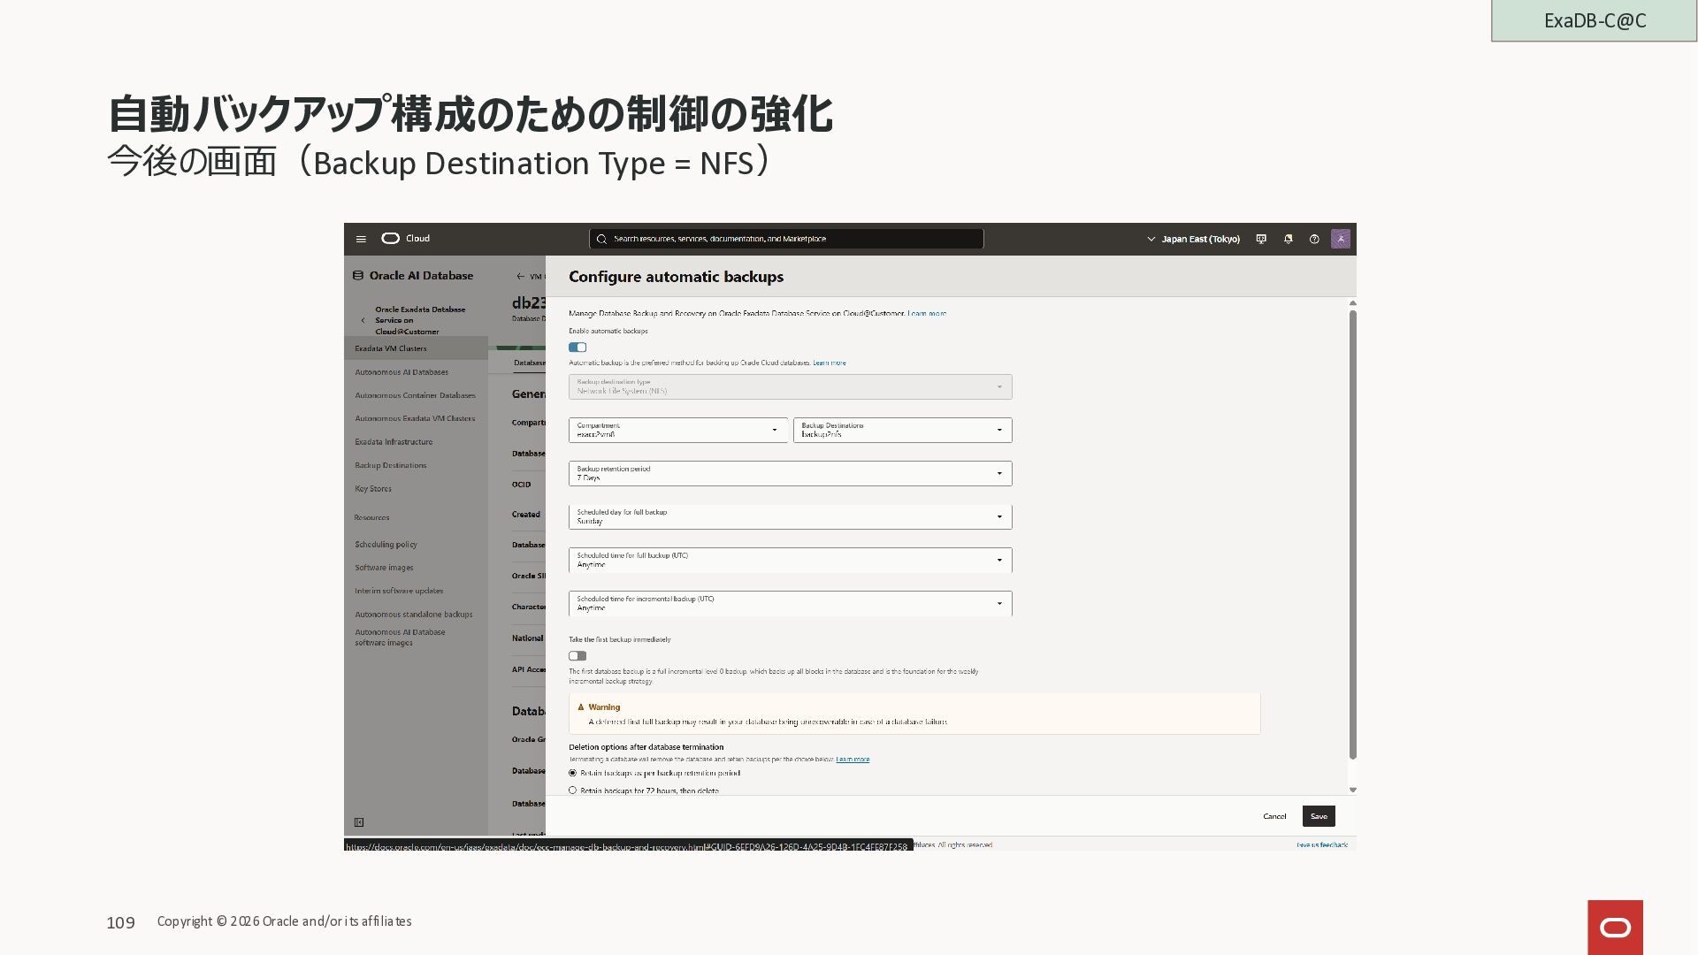Click the back arrow next to Oracle Exadata Database Service
This screenshot has height=955, width=1698.
(x=363, y=320)
